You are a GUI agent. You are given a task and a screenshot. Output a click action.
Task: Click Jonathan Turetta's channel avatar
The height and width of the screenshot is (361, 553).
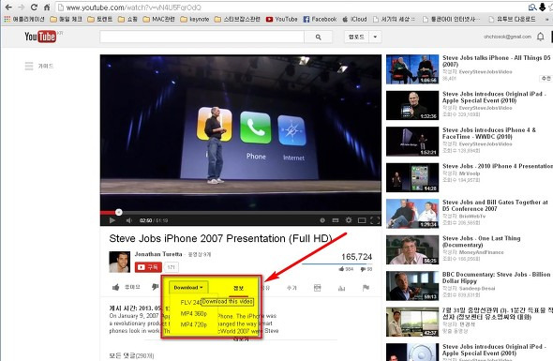pos(120,262)
